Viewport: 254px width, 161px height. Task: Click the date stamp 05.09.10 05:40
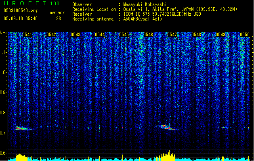(x=21, y=19)
